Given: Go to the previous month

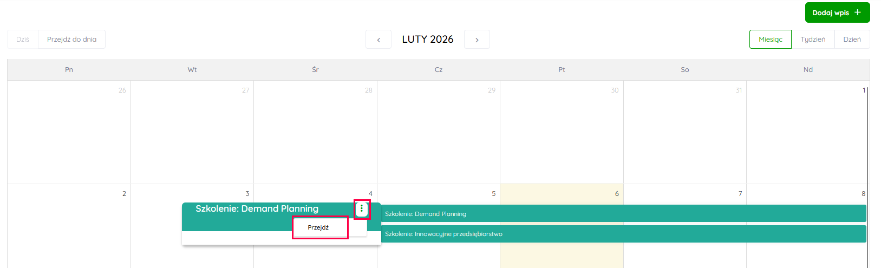Looking at the screenshot, I should tap(378, 40).
